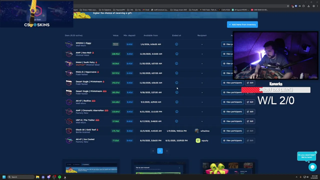
Task: Click info icon in M4A1-S Vaporwave row
Action: pyautogui.click(x=176, y=73)
